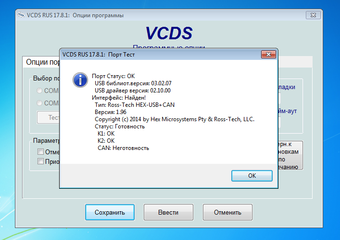Click the blue information icon in dialog

(80, 80)
